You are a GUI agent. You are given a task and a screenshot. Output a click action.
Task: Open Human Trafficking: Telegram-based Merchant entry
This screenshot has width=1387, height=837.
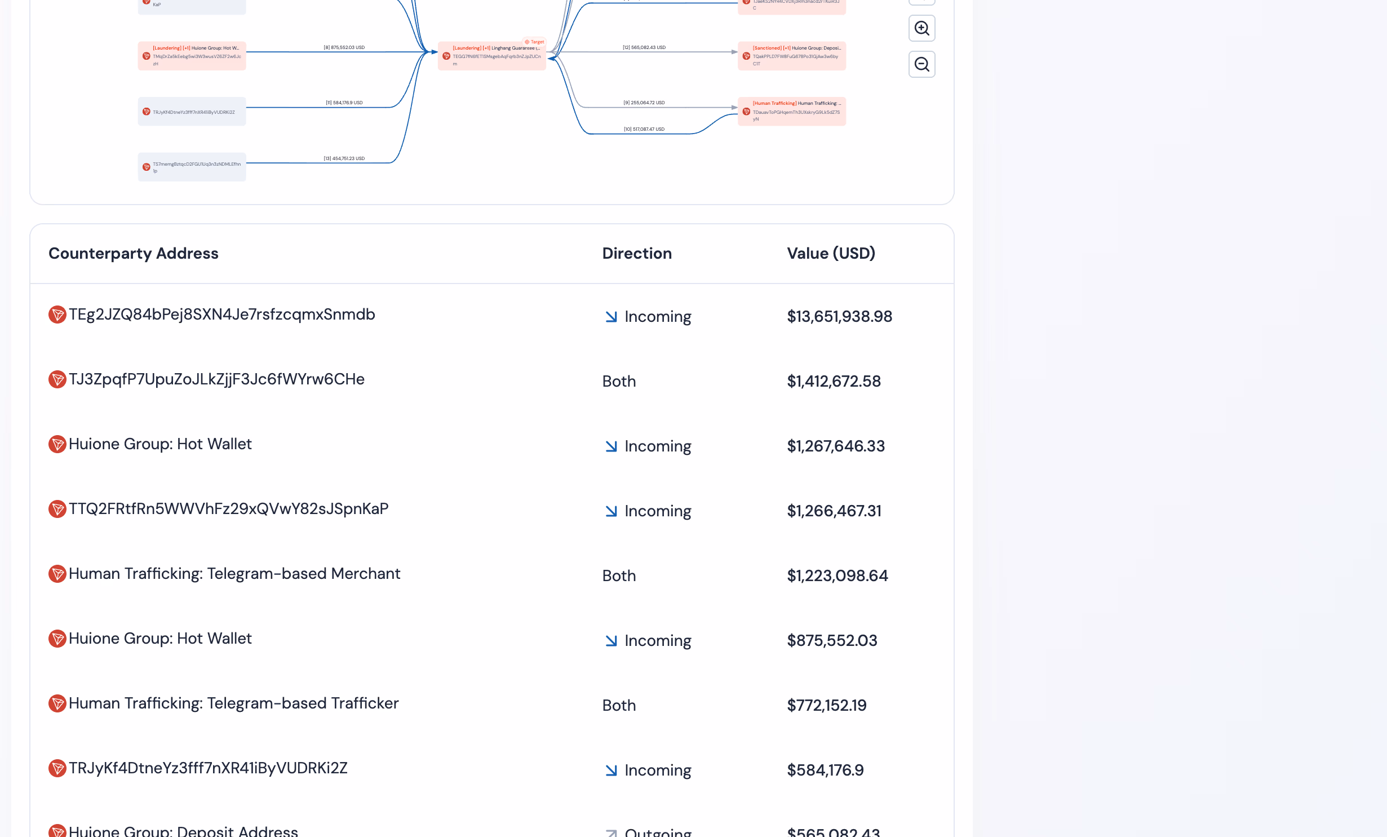coord(234,574)
